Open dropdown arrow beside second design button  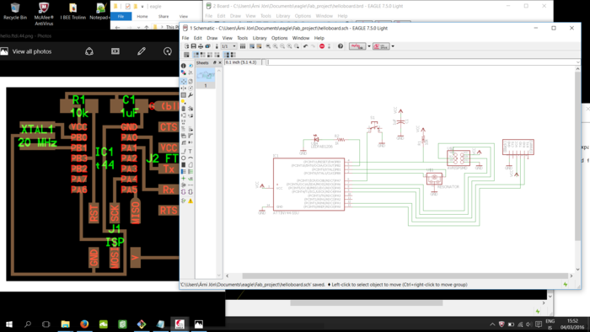(x=393, y=46)
